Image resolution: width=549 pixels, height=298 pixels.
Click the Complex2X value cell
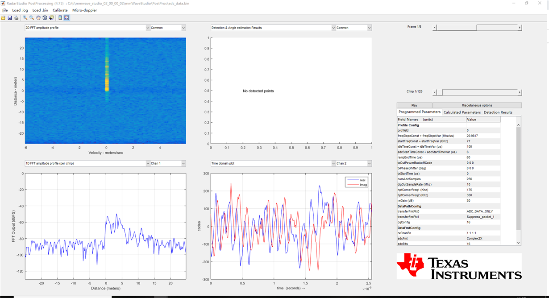pos(483,238)
